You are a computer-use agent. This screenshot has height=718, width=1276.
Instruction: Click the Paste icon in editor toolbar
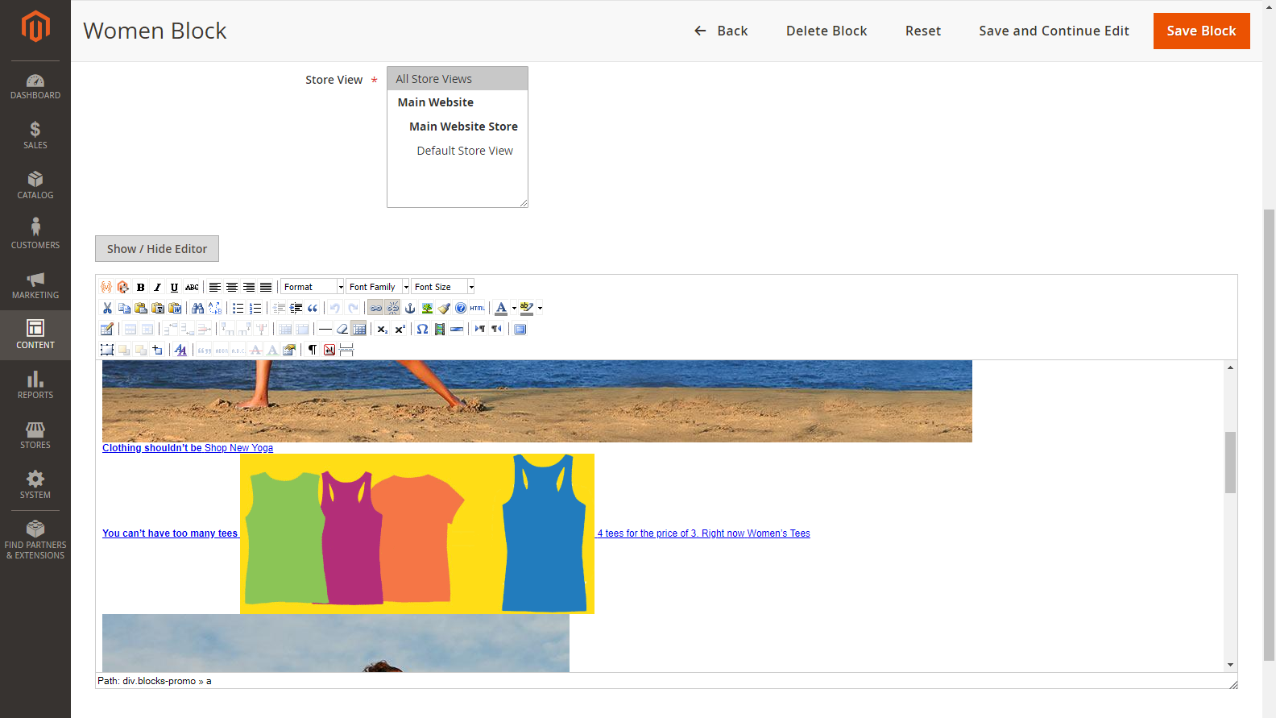[141, 308]
